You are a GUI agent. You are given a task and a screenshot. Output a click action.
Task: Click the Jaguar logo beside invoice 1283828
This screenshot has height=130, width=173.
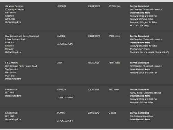tap(65, 97)
